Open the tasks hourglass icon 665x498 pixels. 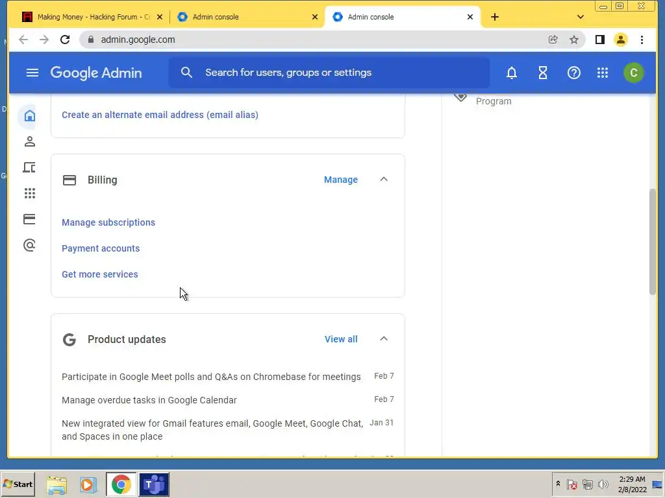point(542,73)
